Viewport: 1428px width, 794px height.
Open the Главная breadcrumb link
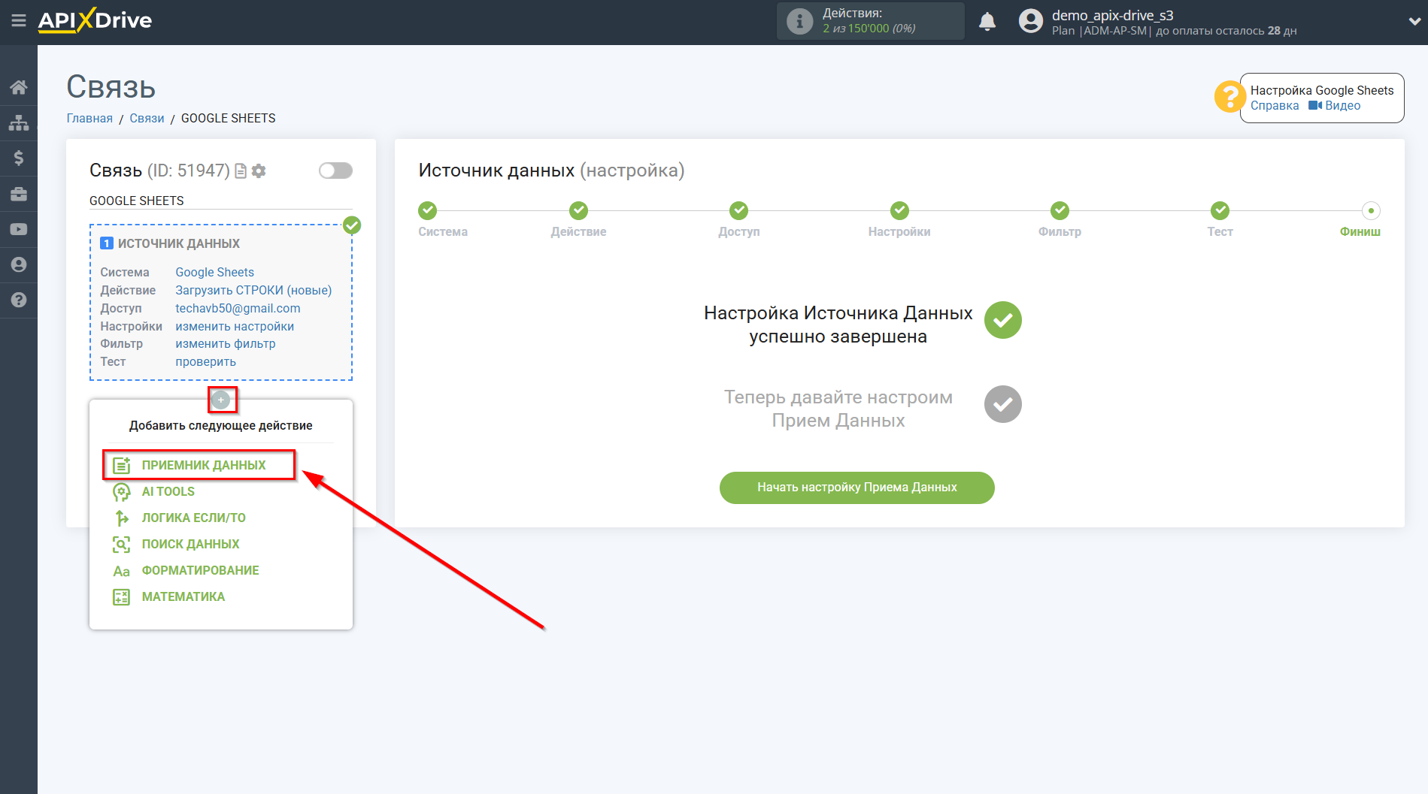(89, 118)
